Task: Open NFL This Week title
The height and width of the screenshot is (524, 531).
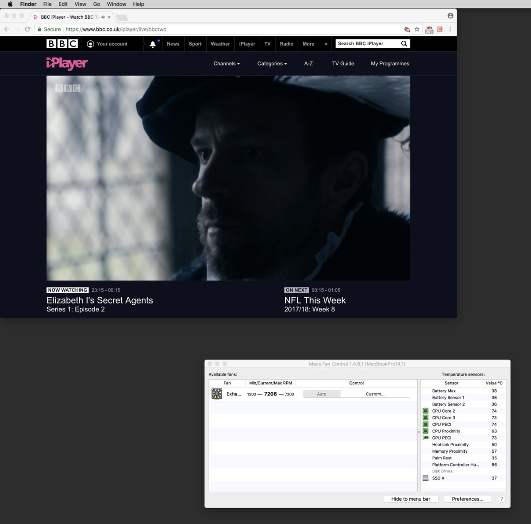Action: point(315,300)
